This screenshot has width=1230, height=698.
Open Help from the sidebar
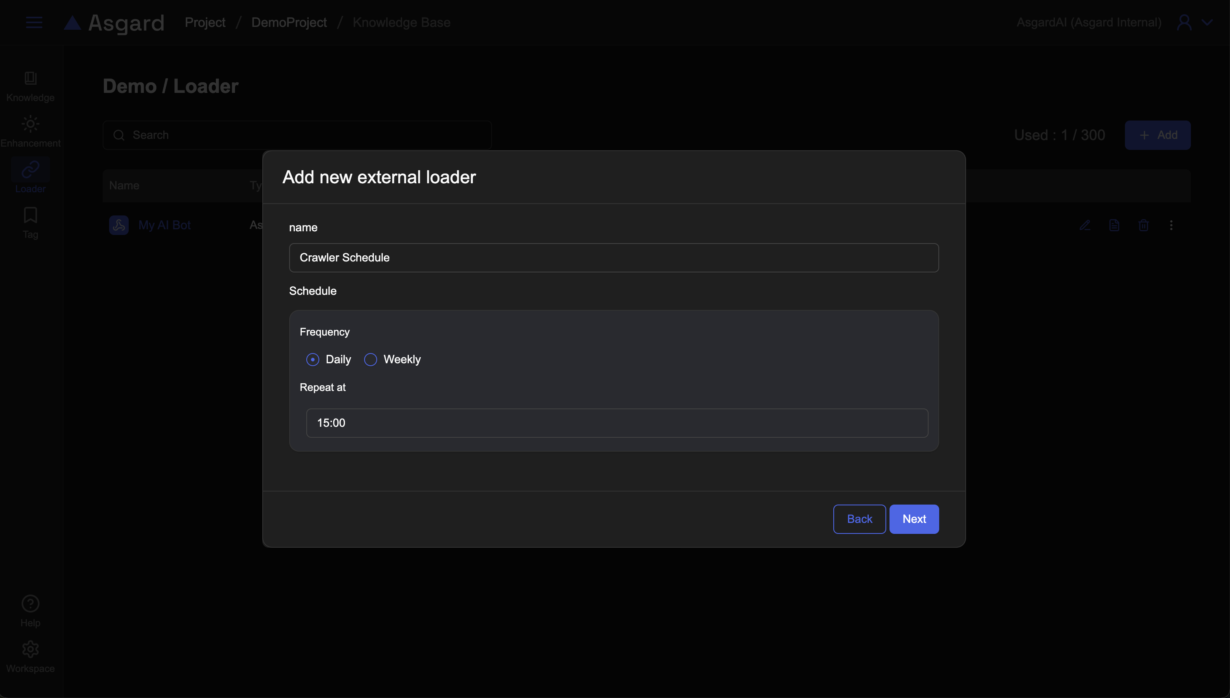pyautogui.click(x=30, y=611)
